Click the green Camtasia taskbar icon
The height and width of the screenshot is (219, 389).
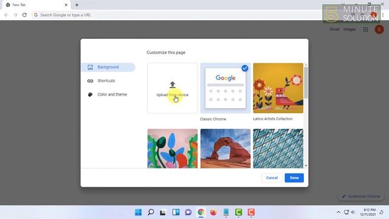238,212
